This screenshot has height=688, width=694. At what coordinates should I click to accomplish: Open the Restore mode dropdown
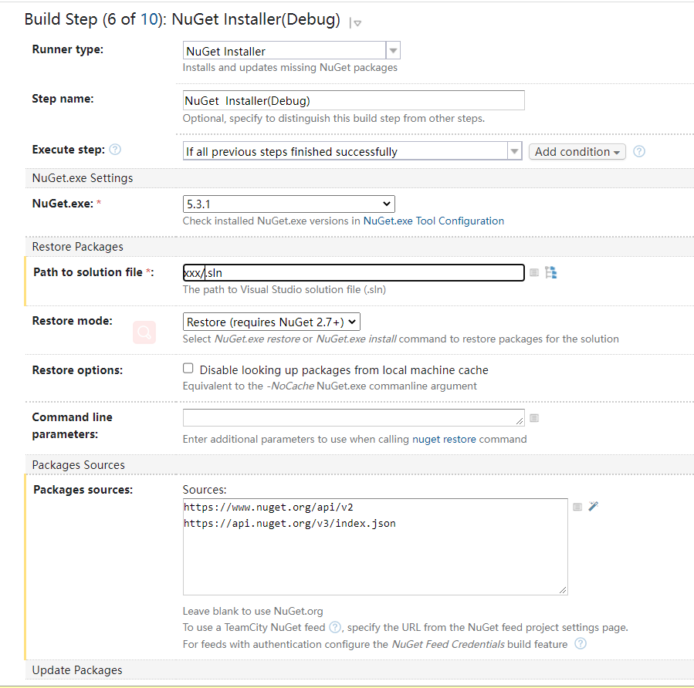(x=351, y=321)
